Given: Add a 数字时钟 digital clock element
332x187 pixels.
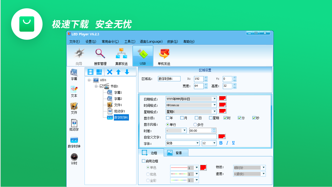Looking at the screenshot, I should 74,142.
